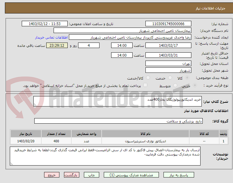This screenshot has width=233, height=183.
Task: Click the شرح کلی نیاز text area
Action: coord(118,101)
